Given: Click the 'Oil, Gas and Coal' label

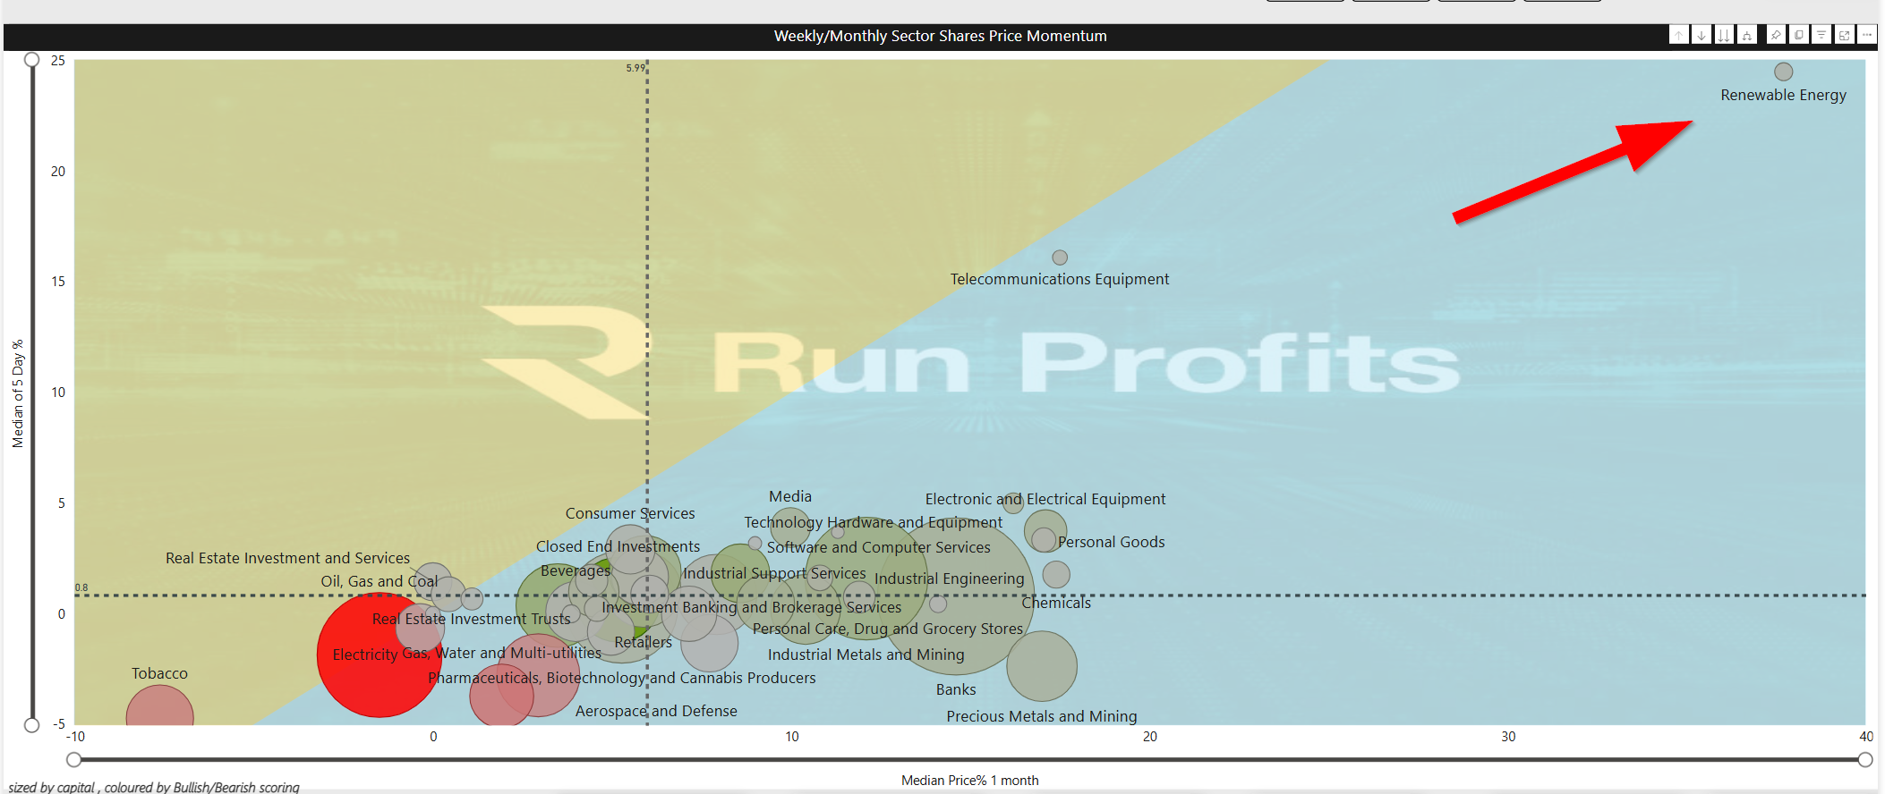Looking at the screenshot, I should pos(380,581).
